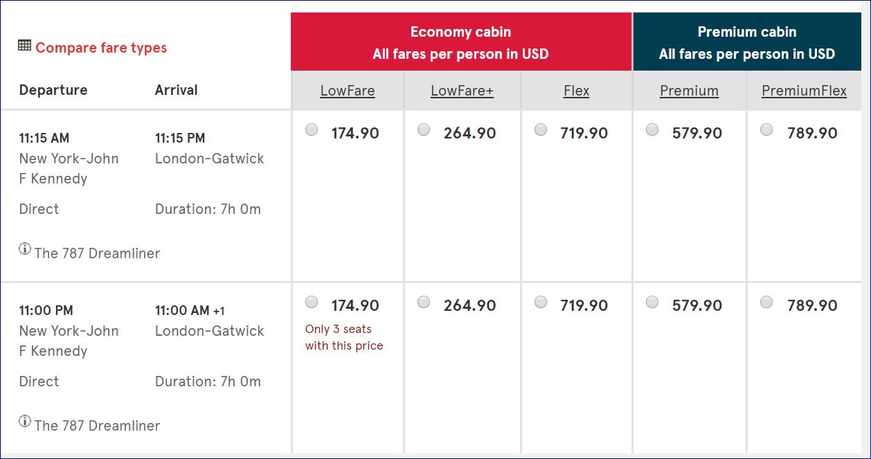This screenshot has height=459, width=871.
Task: Select 264.90 LowFare+ for 11:00 PM flight
Action: (x=424, y=302)
